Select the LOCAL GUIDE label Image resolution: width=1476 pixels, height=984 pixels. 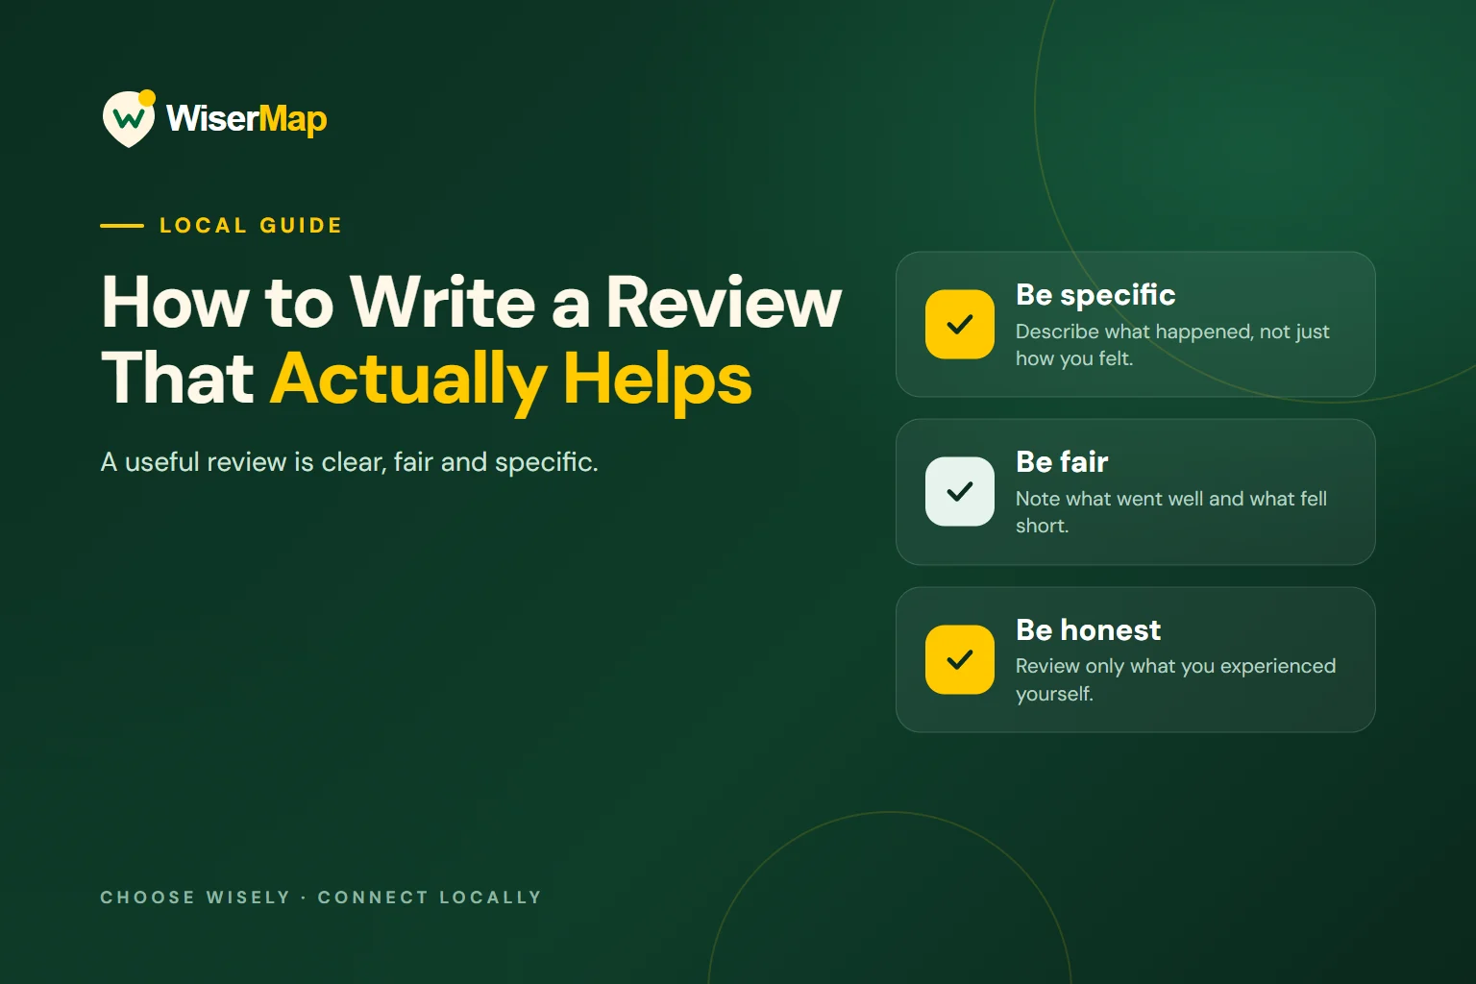[x=251, y=226]
